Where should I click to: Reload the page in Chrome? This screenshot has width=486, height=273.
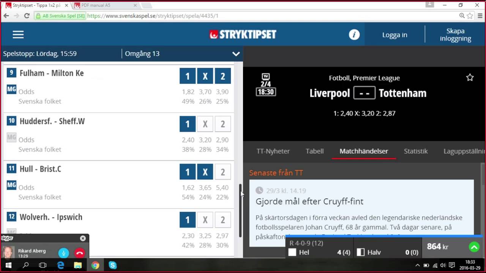pyautogui.click(x=27, y=16)
